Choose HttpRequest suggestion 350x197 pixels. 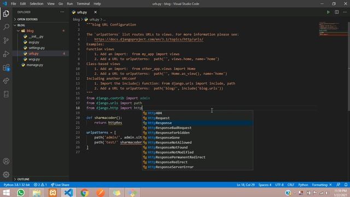tap(198, 118)
